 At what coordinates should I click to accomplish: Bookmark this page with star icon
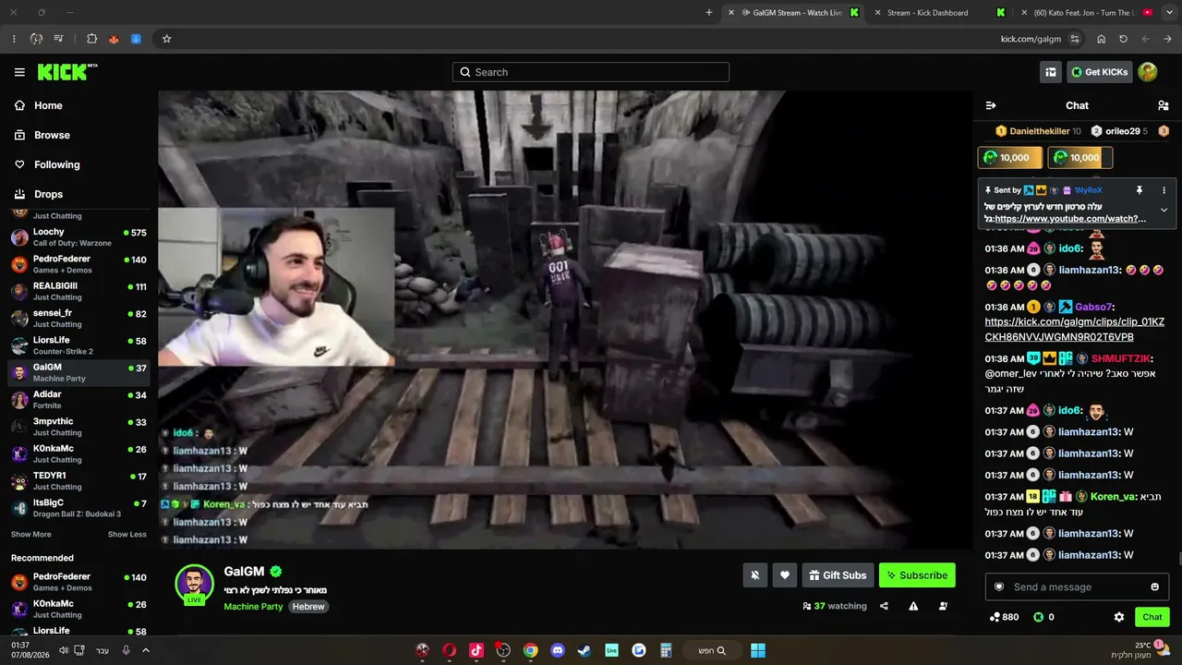coord(166,39)
